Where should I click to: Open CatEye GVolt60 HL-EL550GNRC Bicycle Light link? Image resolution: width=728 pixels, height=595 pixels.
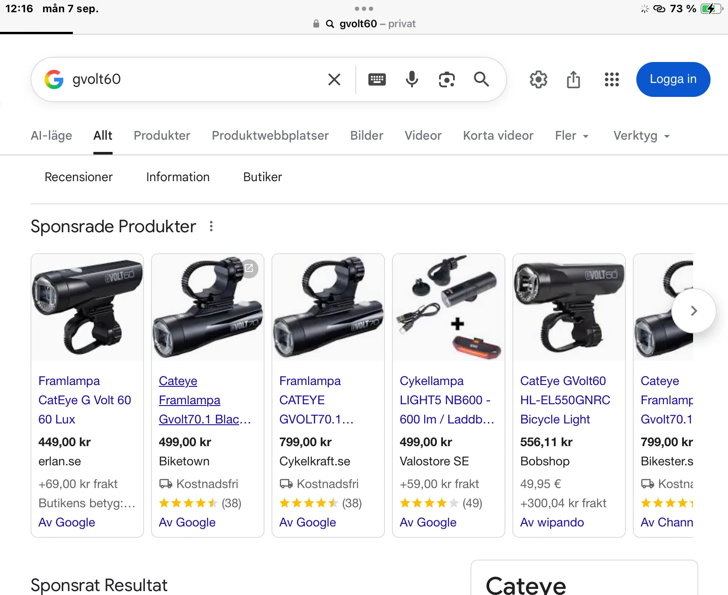[565, 400]
